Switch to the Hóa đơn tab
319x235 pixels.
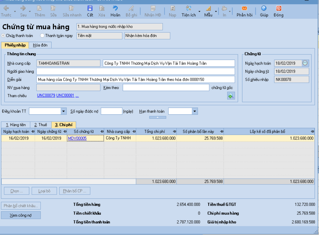[x=40, y=45]
